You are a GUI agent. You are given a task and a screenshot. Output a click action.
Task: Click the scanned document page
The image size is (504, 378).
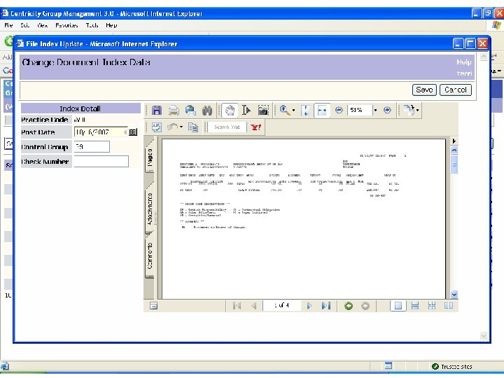pos(303,218)
